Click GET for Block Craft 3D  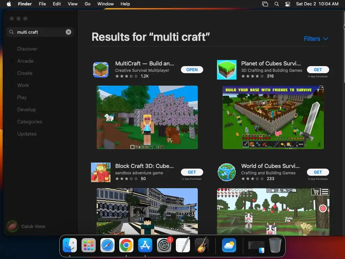(x=192, y=172)
